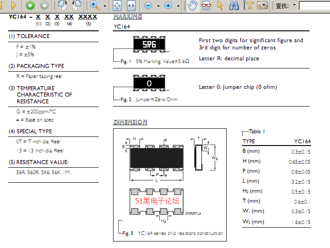Click the 'H (mm)' value 0.65±0.05

point(299,162)
